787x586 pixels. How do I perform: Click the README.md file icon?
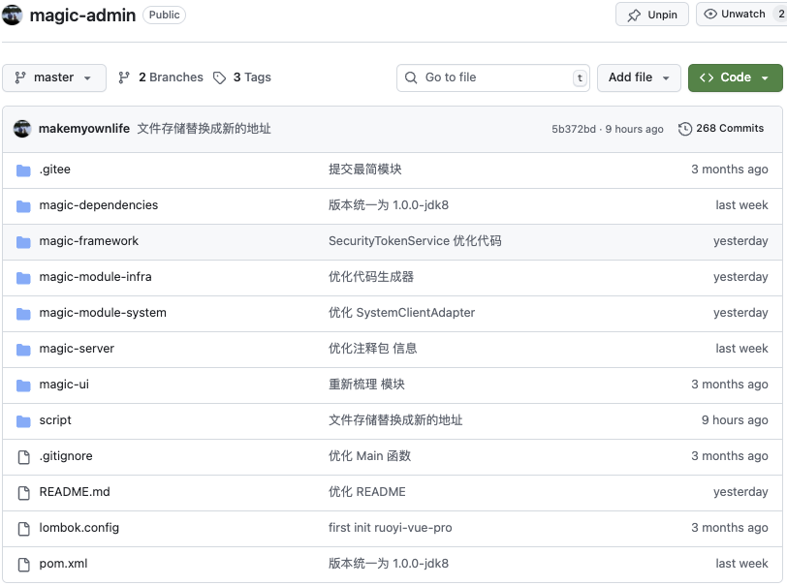point(23,492)
